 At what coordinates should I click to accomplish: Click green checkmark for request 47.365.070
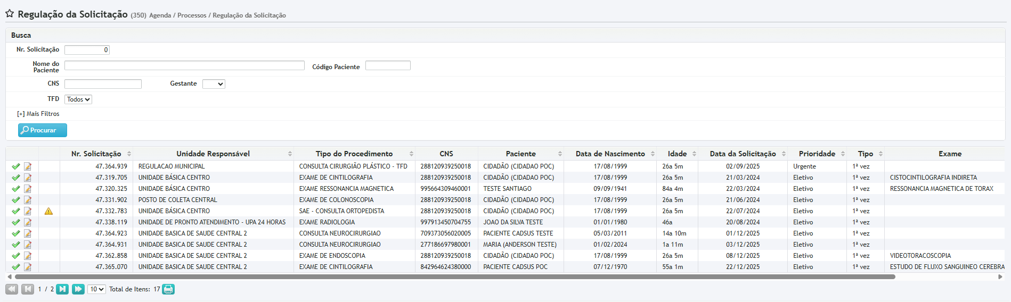coord(16,267)
